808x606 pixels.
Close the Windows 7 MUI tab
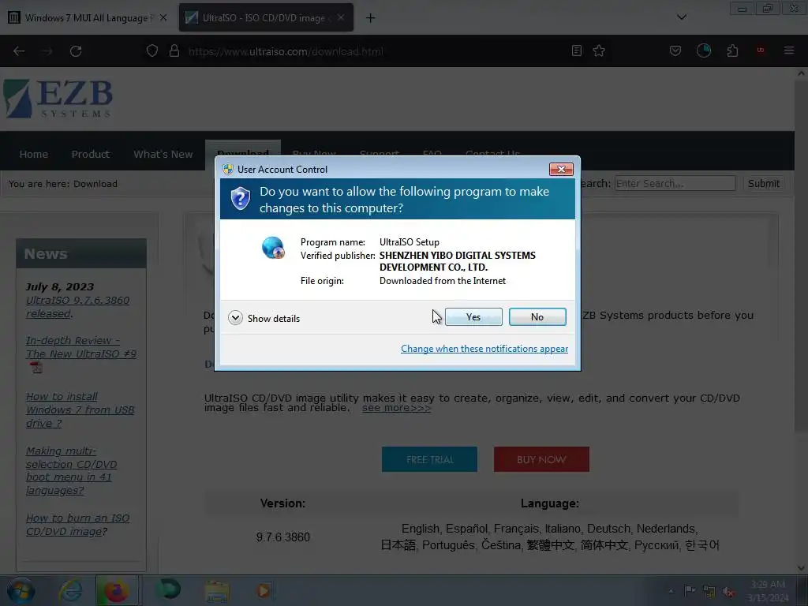[x=163, y=17]
